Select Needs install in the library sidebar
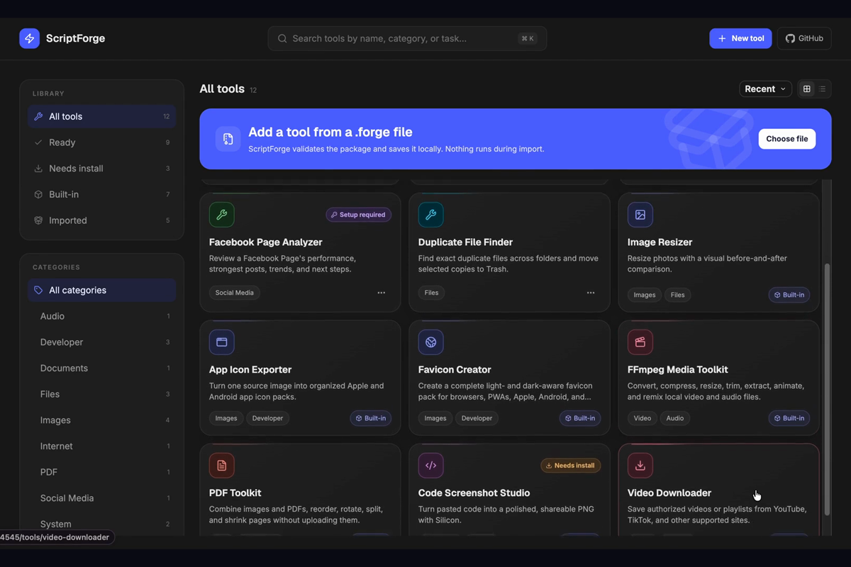851x567 pixels. click(102, 169)
